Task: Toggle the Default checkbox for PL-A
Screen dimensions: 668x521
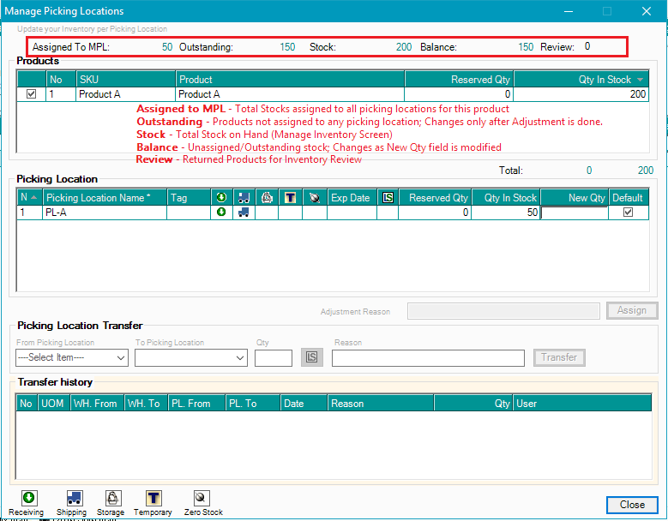Action: [628, 213]
